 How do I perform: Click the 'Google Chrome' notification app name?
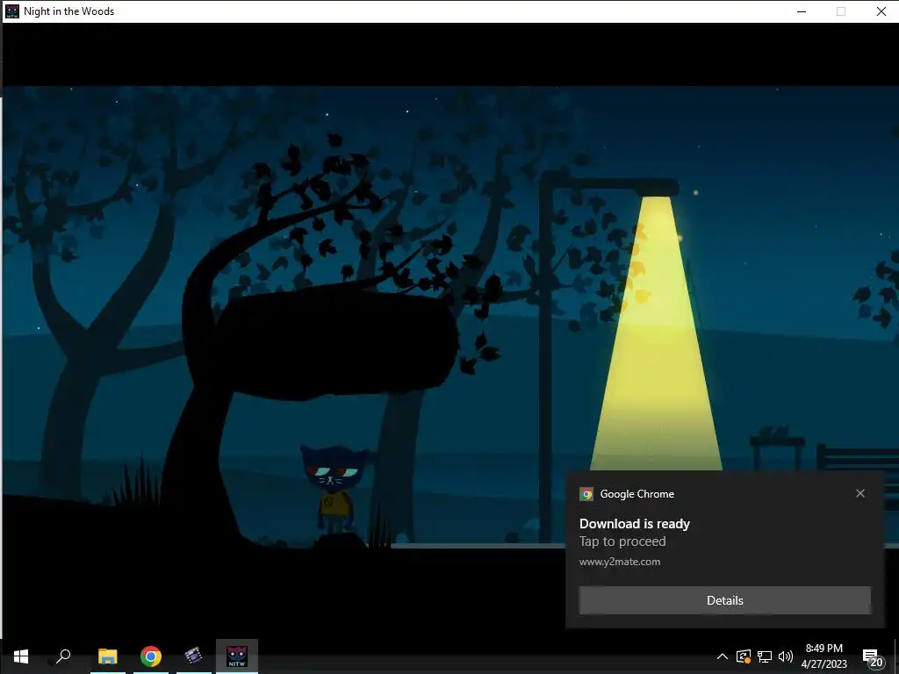pyautogui.click(x=637, y=494)
